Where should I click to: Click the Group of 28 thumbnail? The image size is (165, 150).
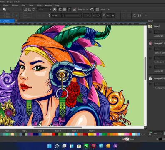pyautogui.click(x=150, y=78)
